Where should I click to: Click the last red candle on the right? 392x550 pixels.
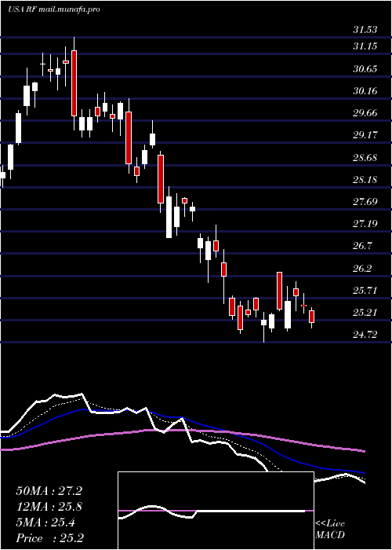(311, 317)
